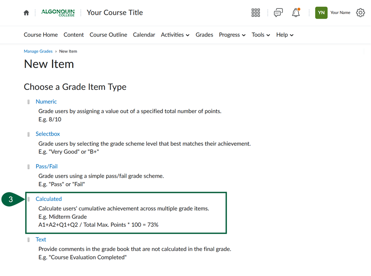Switch to the Content tab
Viewport: 371px width, 276px height.
pos(73,35)
